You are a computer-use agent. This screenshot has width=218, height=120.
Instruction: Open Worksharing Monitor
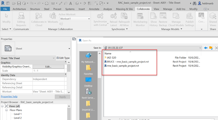[140, 19]
